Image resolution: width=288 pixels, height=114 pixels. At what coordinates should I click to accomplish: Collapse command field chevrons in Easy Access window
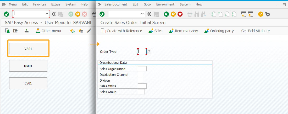coord(54,14)
